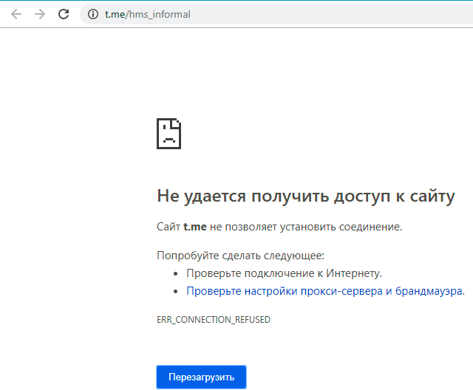Click the heading "Не удается получить доступ к сайту"

pos(305,196)
